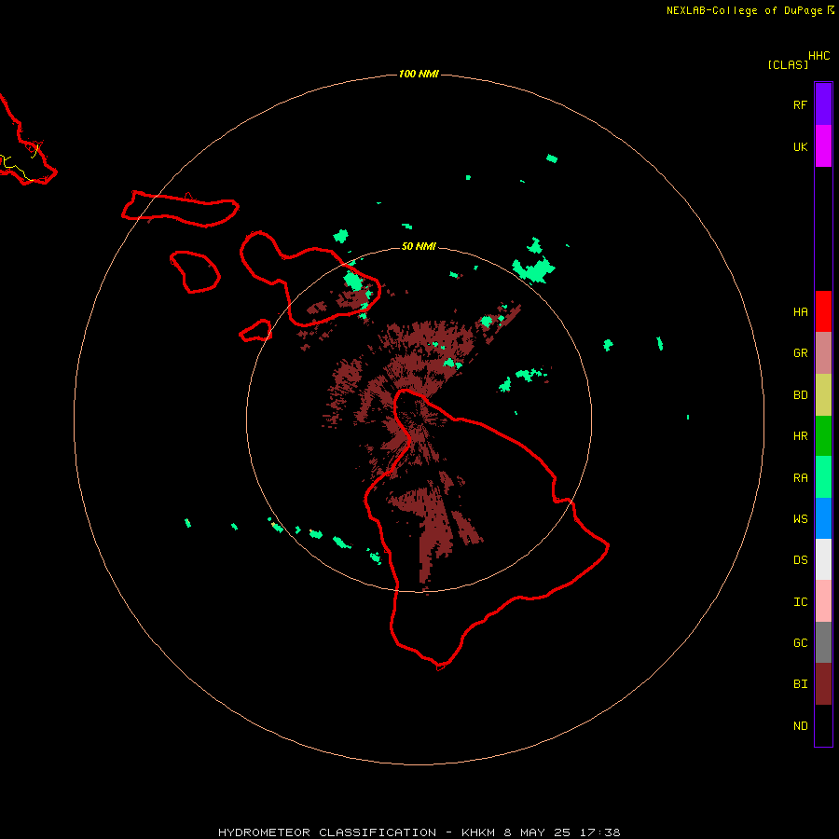Image resolution: width=839 pixels, height=839 pixels.
Task: Click the HA red legend swatch
Action: pyautogui.click(x=823, y=311)
